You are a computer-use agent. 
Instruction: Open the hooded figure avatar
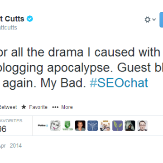[x=130, y=125]
